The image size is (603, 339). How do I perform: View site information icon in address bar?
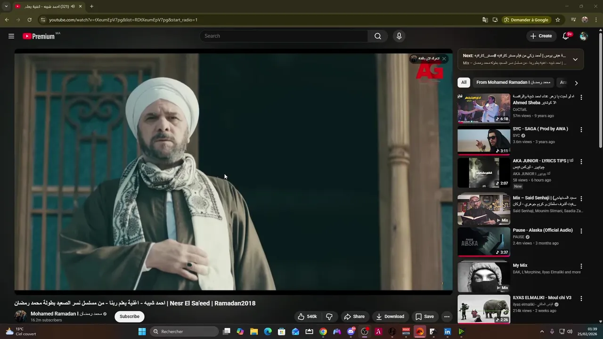coord(43,20)
